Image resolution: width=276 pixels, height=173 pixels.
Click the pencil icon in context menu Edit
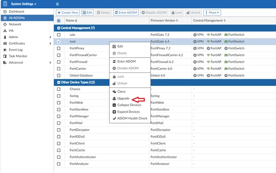tap(114, 46)
